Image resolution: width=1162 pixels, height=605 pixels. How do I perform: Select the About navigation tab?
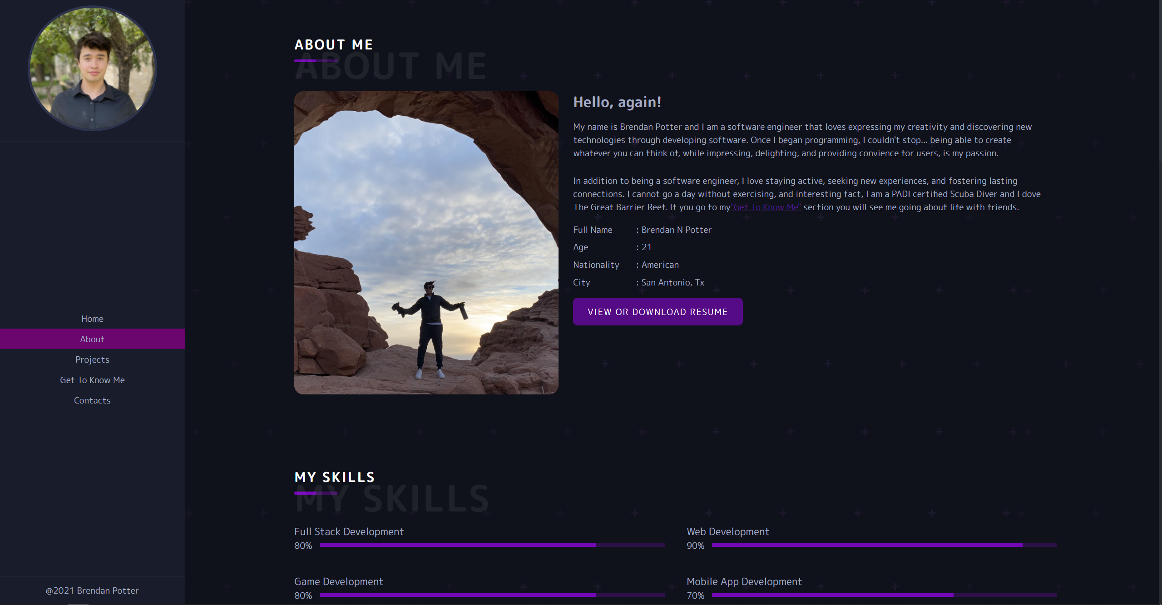[x=92, y=339]
